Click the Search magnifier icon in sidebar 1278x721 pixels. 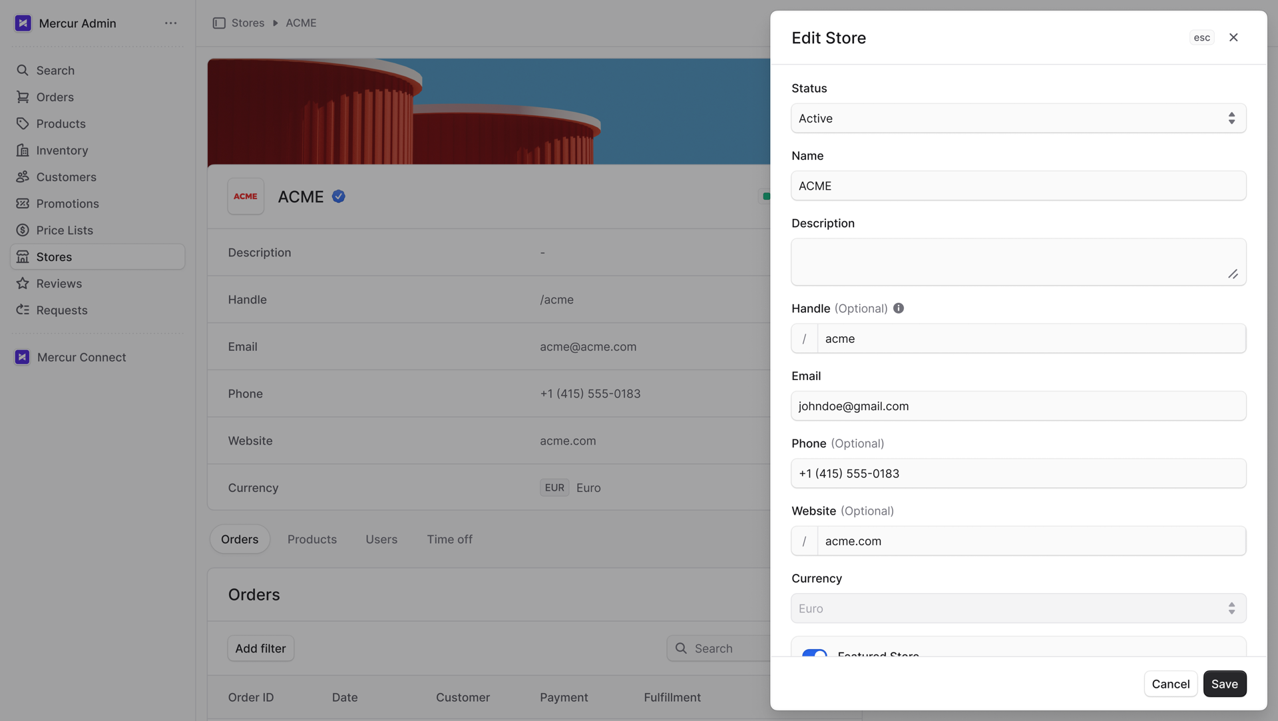[23, 71]
